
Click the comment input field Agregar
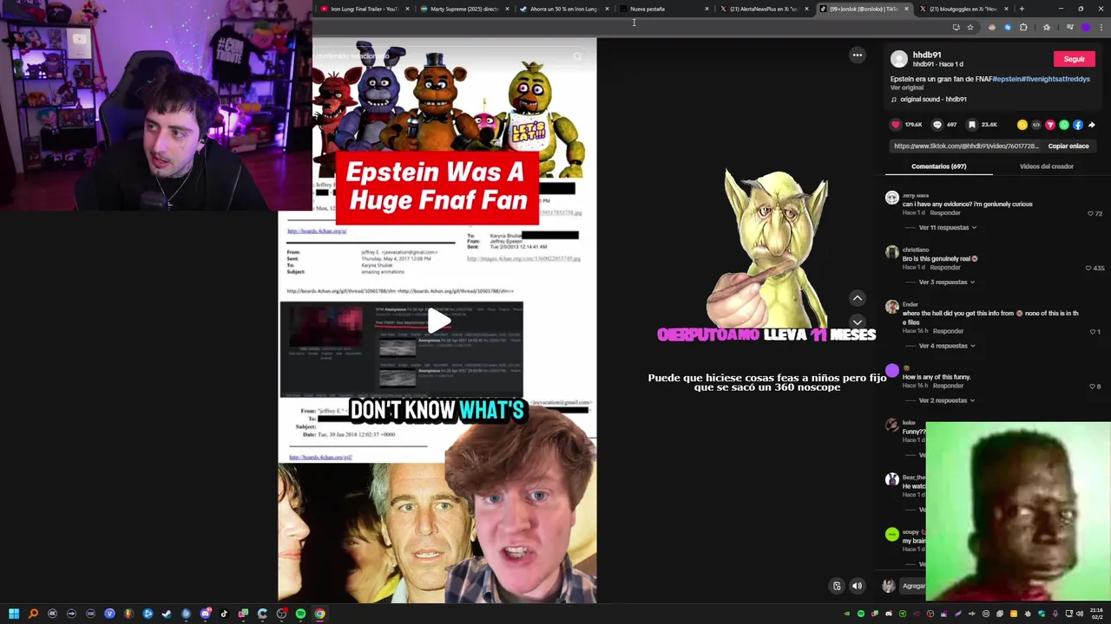pyautogui.click(x=914, y=586)
